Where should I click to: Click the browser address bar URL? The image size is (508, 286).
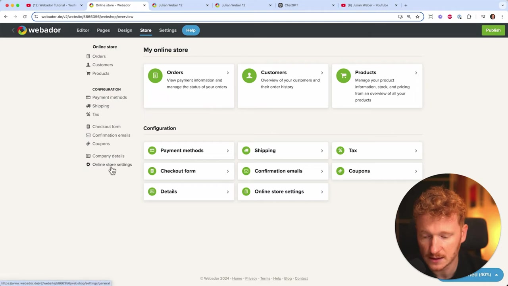coord(87,17)
